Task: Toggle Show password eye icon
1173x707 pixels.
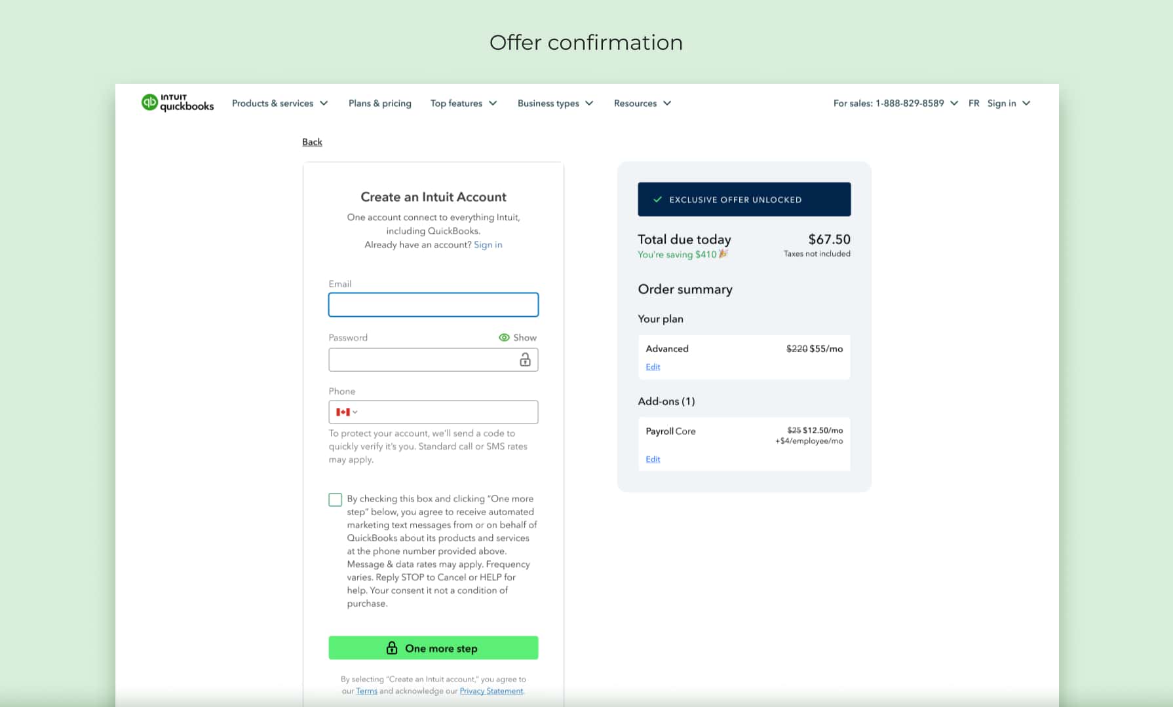Action: click(x=504, y=338)
